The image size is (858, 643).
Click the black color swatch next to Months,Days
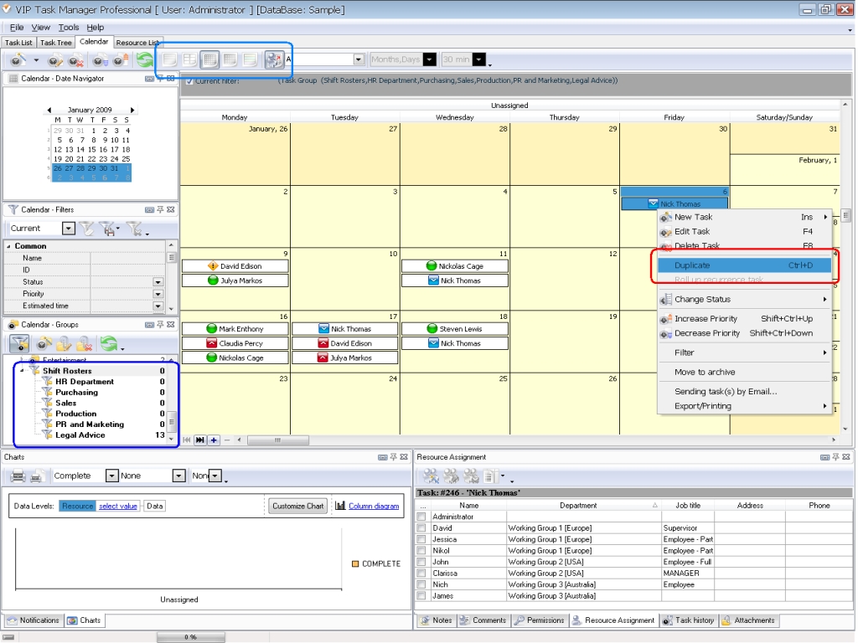430,59
